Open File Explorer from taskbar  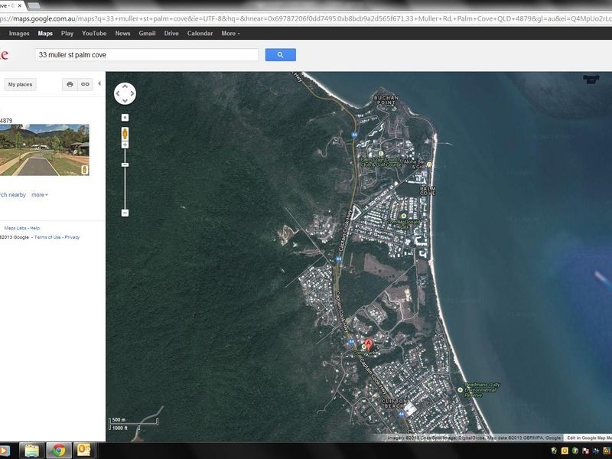click(x=31, y=451)
